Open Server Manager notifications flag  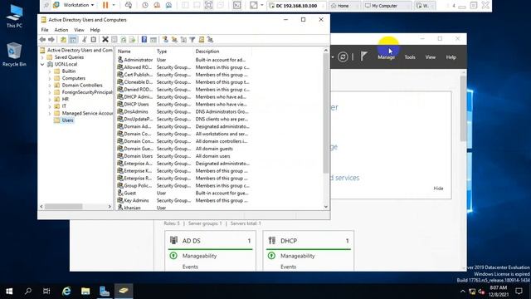coord(363,56)
